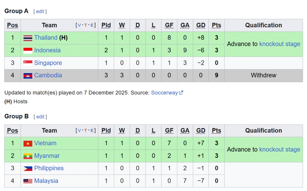The width and height of the screenshot is (307, 191).
Task: Click the Cambodia flag icon
Action: pyautogui.click(x=28, y=76)
